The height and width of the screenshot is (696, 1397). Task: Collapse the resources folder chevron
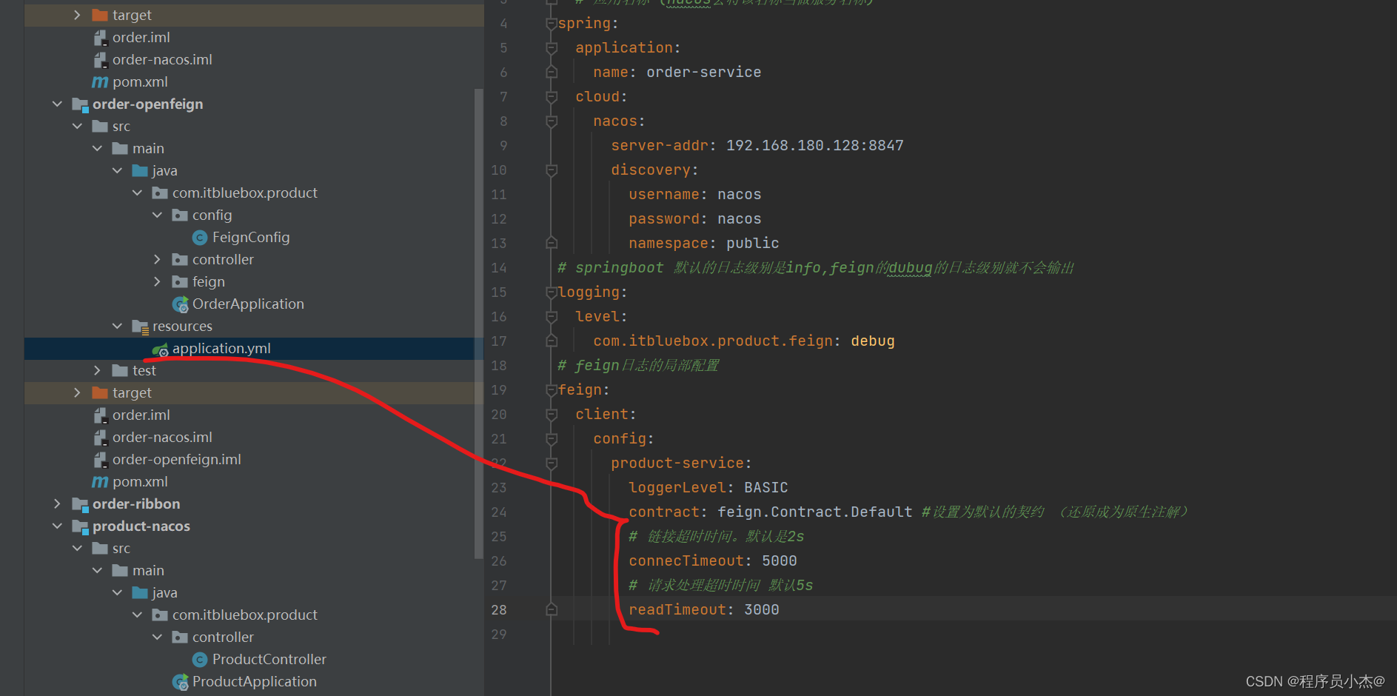(117, 327)
